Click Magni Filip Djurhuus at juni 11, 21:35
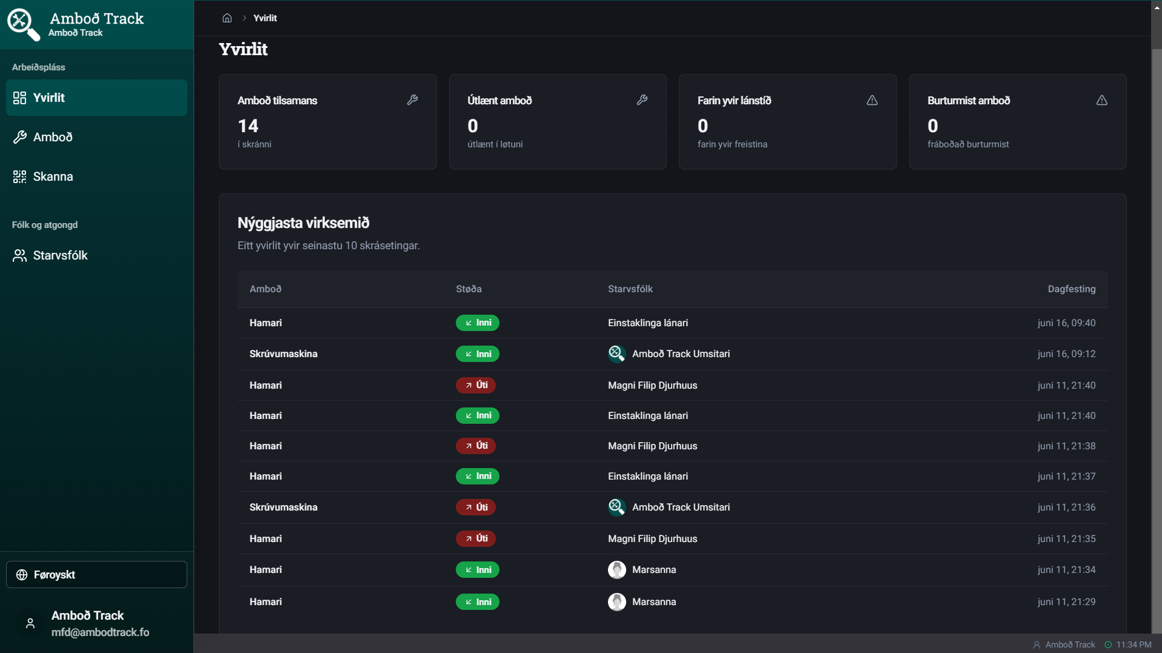This screenshot has width=1162, height=653. pos(652,538)
